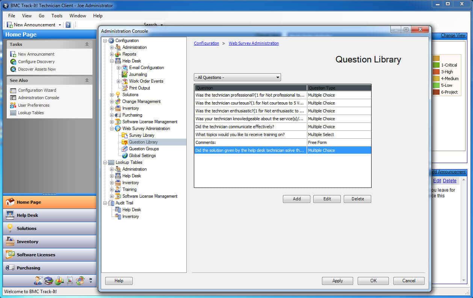Open the File menu
473x298 pixels.
tap(12, 16)
